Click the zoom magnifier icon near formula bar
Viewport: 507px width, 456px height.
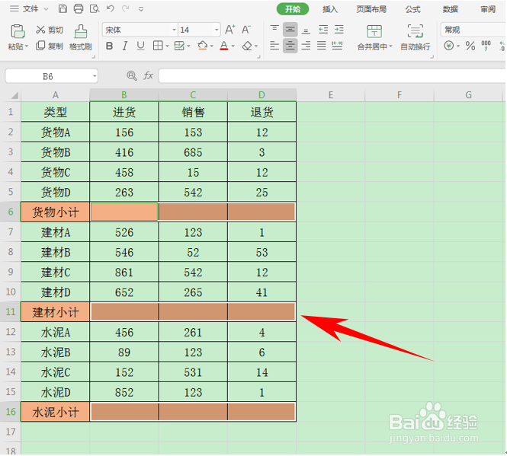pyautogui.click(x=132, y=75)
